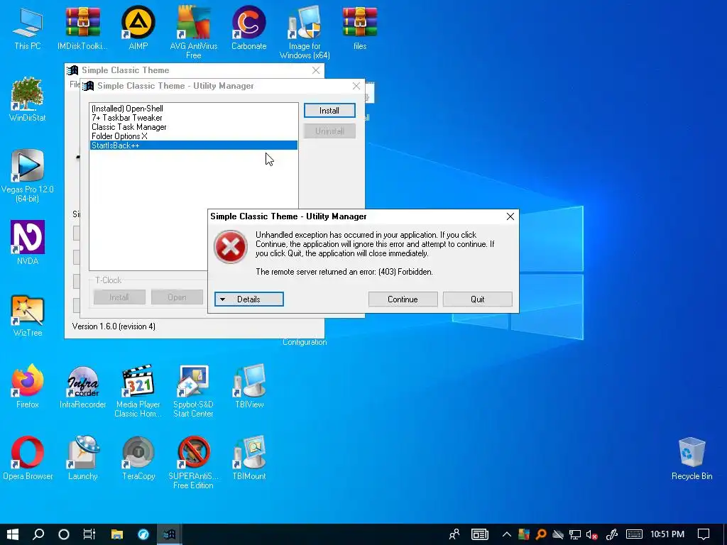Open taskbar Search icon
The height and width of the screenshot is (545, 727).
point(38,534)
